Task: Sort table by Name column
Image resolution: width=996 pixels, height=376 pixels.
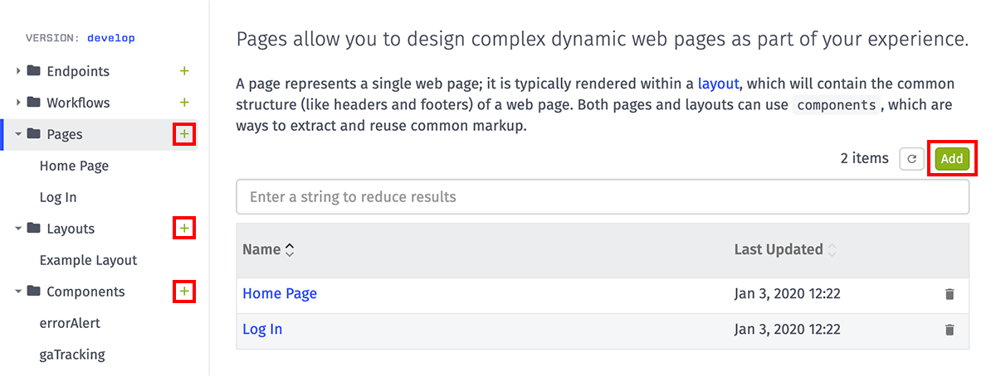Action: pos(268,249)
